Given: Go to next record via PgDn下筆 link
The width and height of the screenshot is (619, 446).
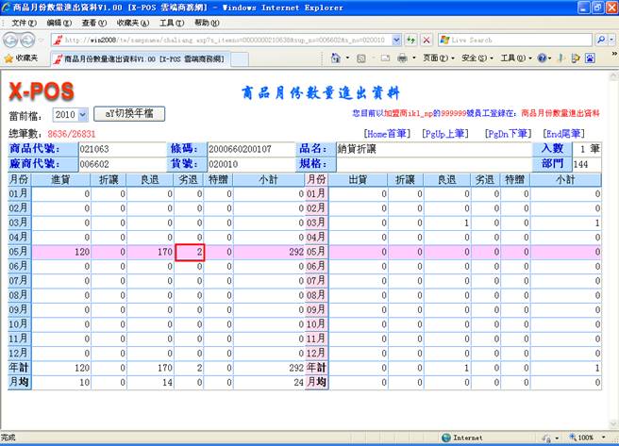Looking at the screenshot, I should coord(510,134).
